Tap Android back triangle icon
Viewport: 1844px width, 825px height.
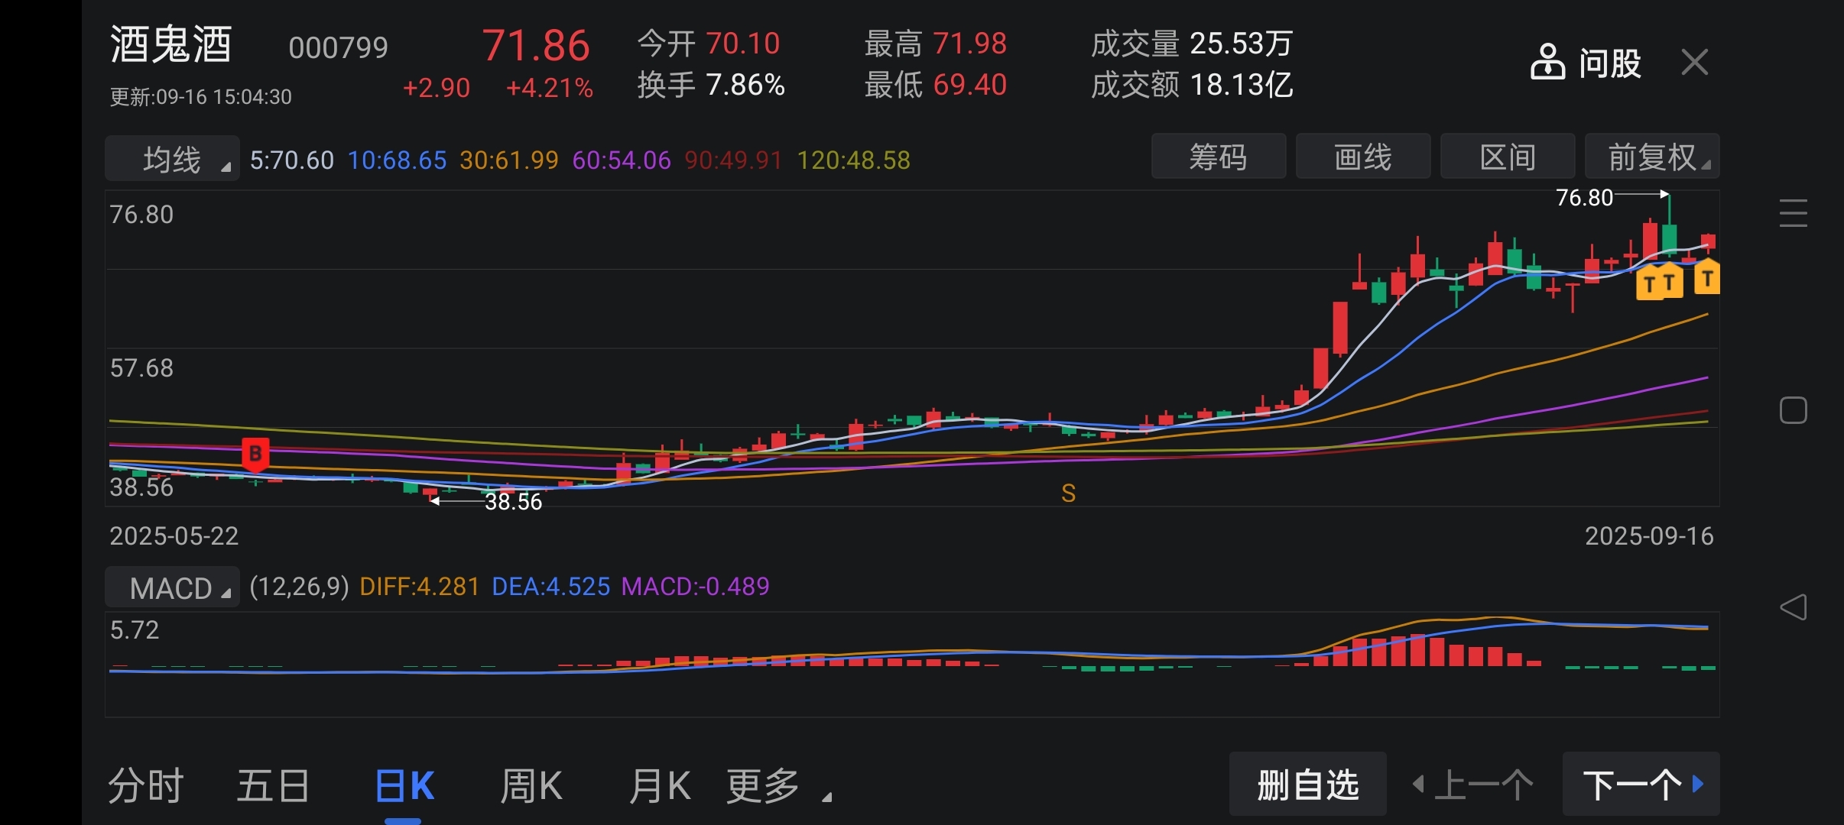tap(1793, 607)
